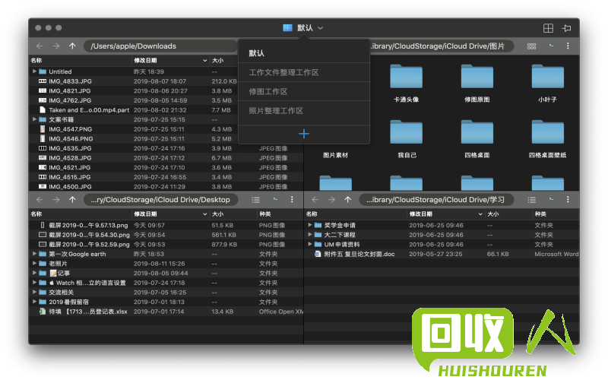Expand the 交流相关 folder
The image size is (608, 380).
pos(34,292)
